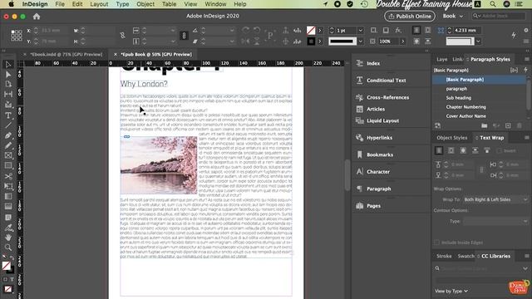Choose No text wrap option

tap(439, 150)
